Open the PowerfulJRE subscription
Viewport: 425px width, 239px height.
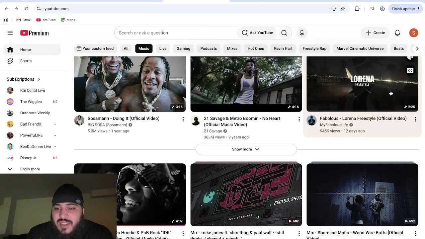click(32, 135)
